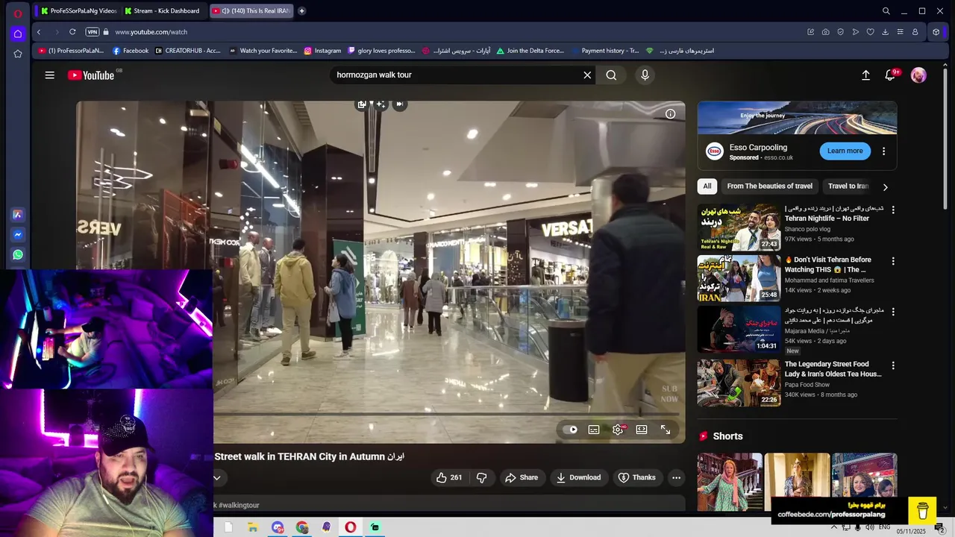Open Share for this video
The image size is (955, 537).
tap(521, 477)
